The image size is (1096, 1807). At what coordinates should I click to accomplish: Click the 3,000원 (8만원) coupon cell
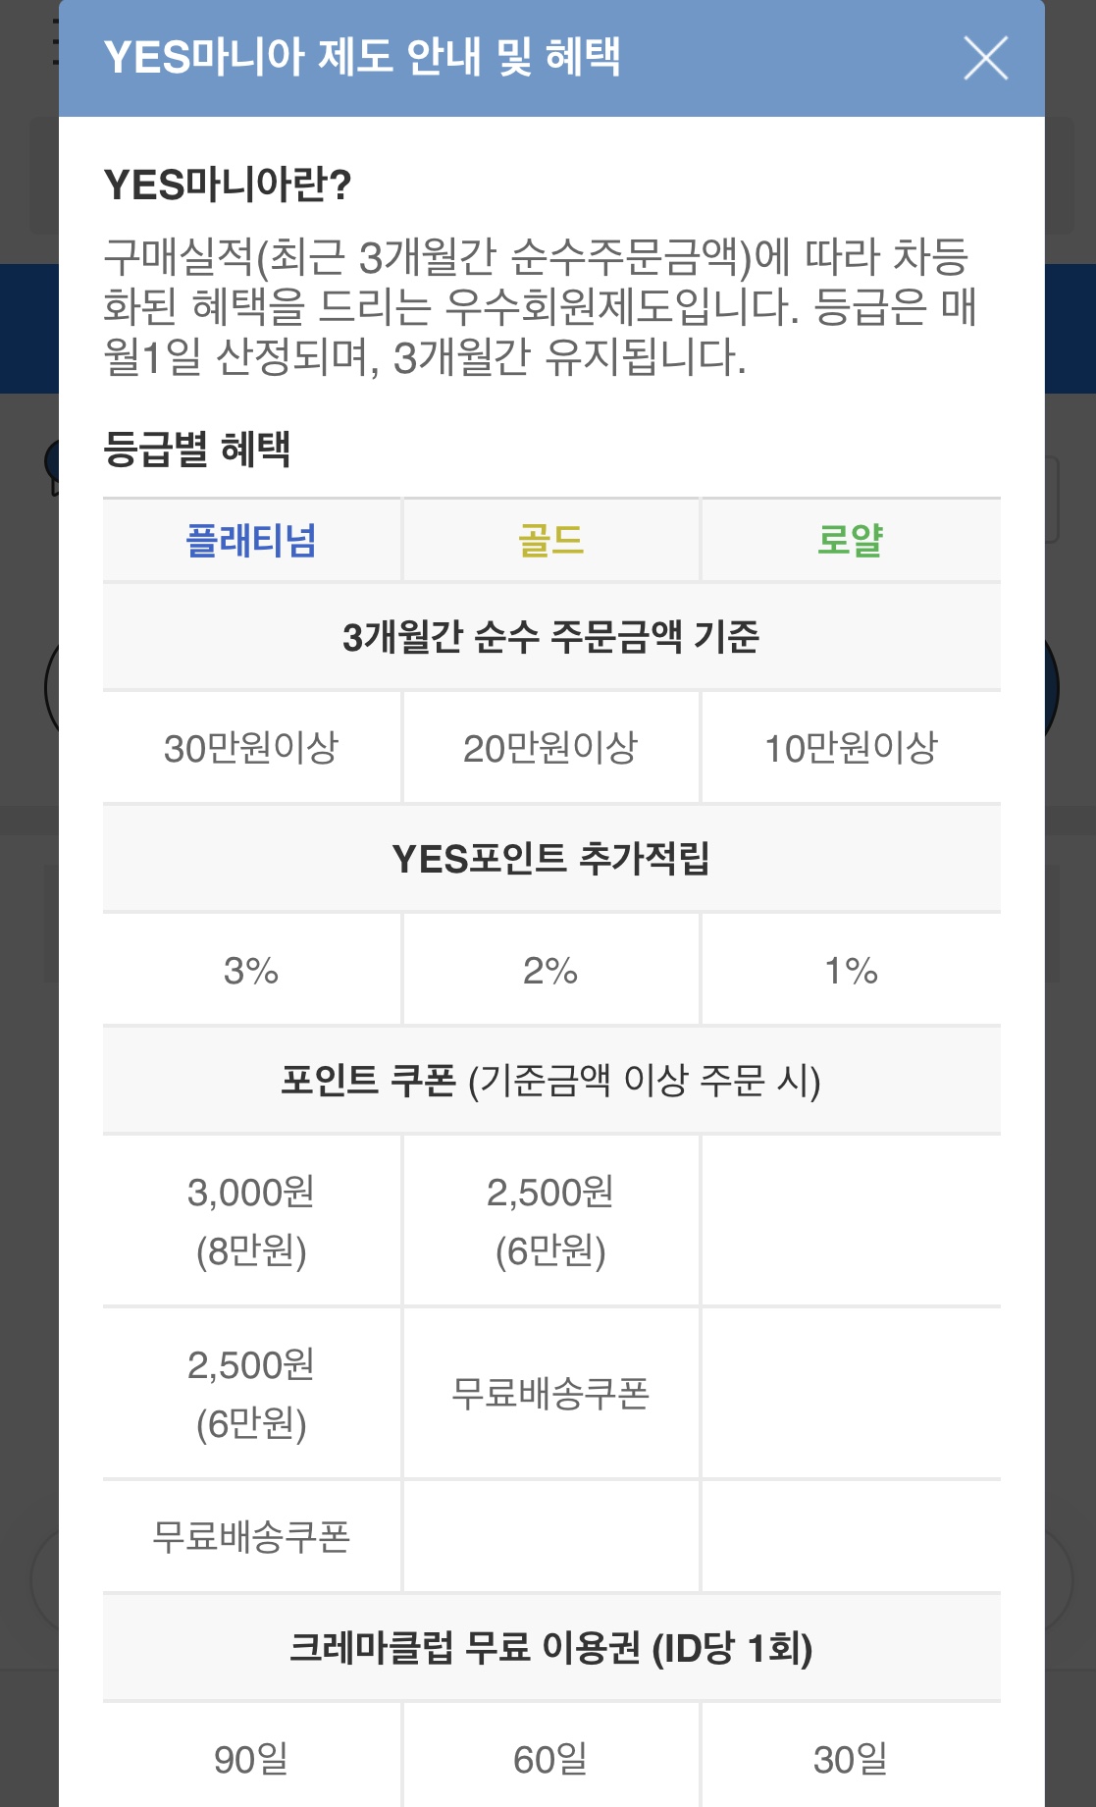(x=251, y=1220)
